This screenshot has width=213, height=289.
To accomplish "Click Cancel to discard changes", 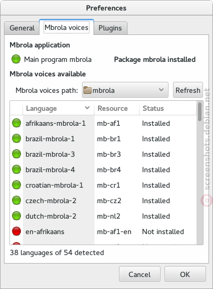I will 139,274.
